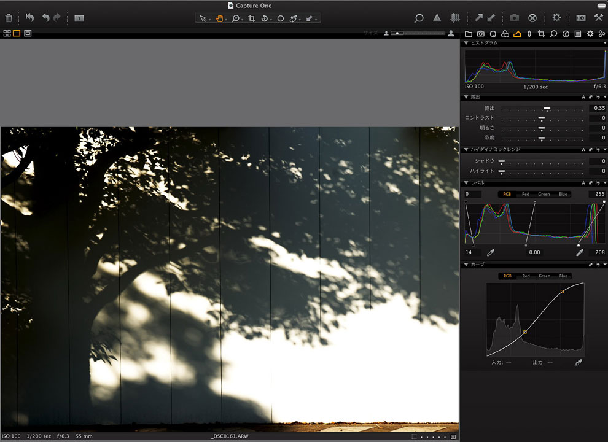Click the 露出 value field showing 0.35
The image size is (608, 442).
pos(594,107)
